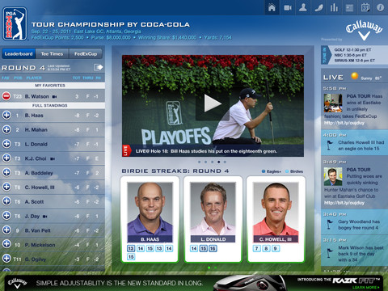Click the Birdies legend marker

click(287, 171)
